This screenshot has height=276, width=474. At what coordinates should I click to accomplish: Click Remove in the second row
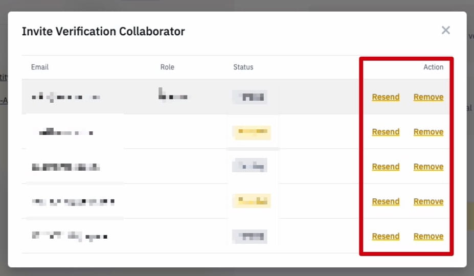click(428, 132)
